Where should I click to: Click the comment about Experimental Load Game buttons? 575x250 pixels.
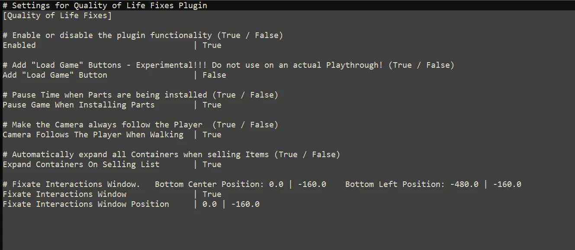228,65
